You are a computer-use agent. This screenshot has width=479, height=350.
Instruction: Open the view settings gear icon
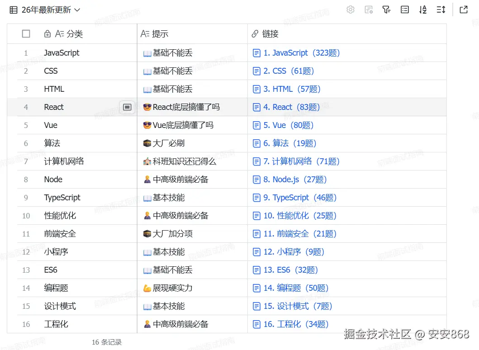point(351,10)
